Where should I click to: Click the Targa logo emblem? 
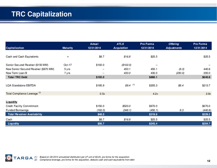point(9,158)
